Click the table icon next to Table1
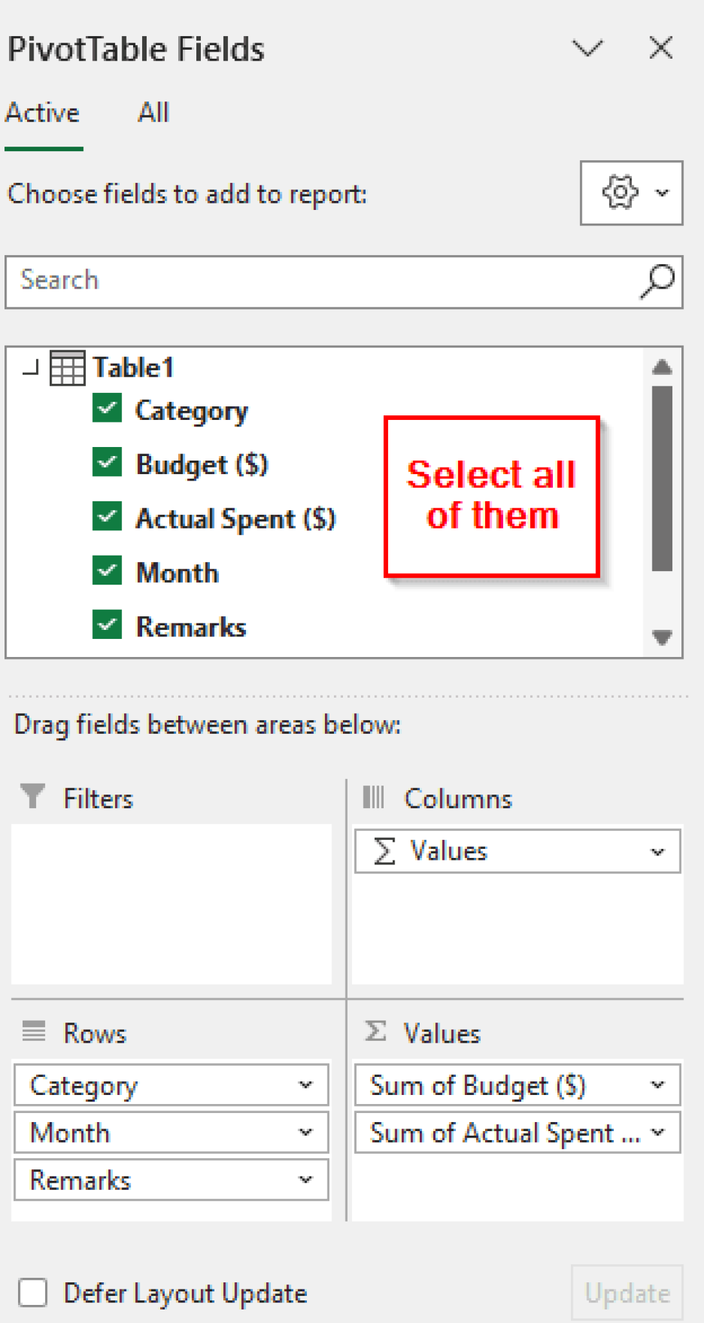 click(x=68, y=367)
